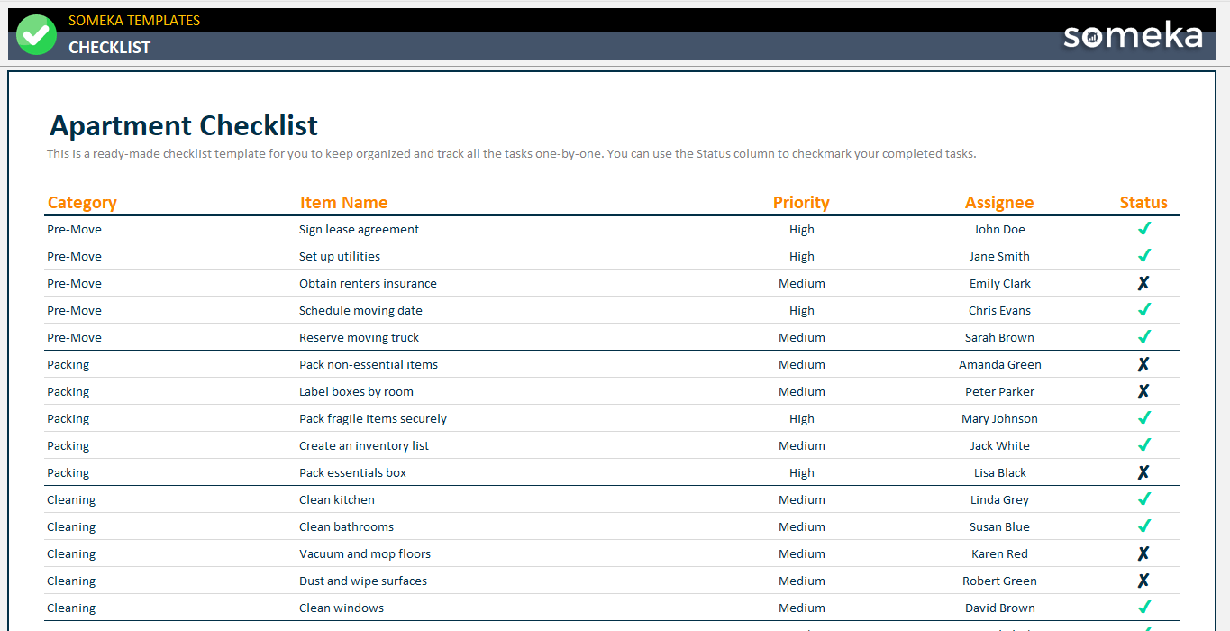Select the Assignee column header
Screen dimensions: 1230x631
(x=999, y=203)
